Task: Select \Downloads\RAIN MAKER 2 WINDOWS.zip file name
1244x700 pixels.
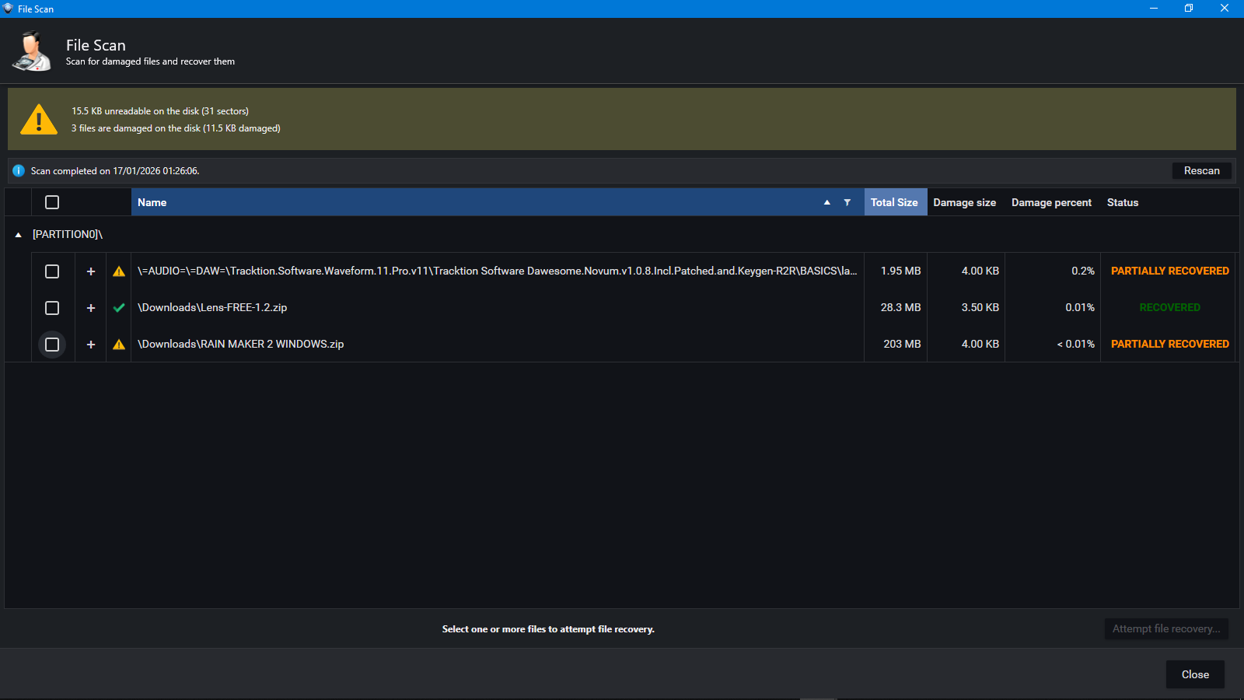Action: click(x=240, y=344)
